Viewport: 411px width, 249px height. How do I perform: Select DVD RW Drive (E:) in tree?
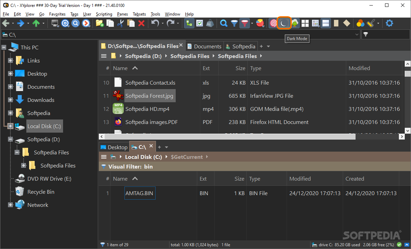point(49,179)
